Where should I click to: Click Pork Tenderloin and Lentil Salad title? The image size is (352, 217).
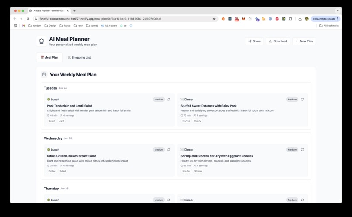click(x=69, y=106)
